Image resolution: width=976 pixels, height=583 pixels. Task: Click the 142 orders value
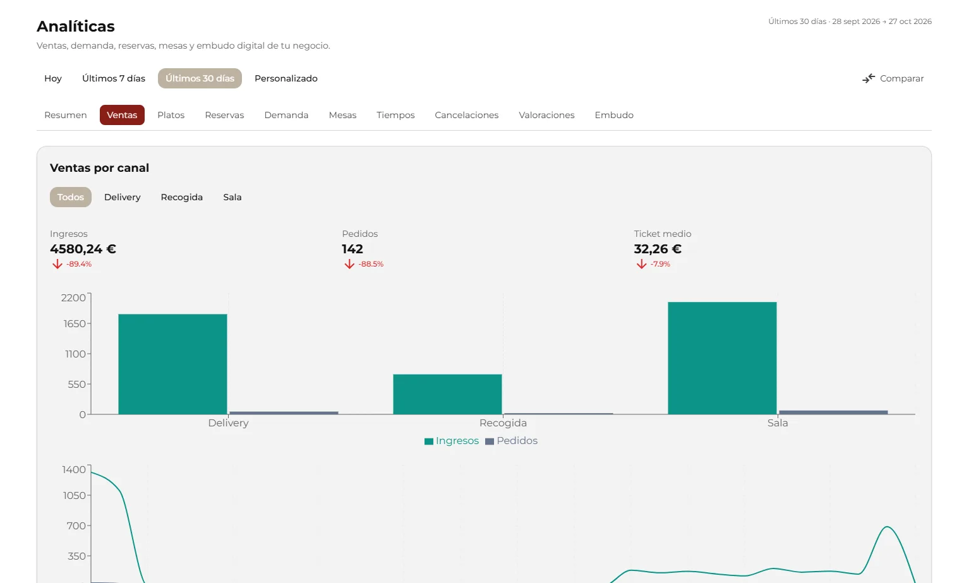point(352,249)
